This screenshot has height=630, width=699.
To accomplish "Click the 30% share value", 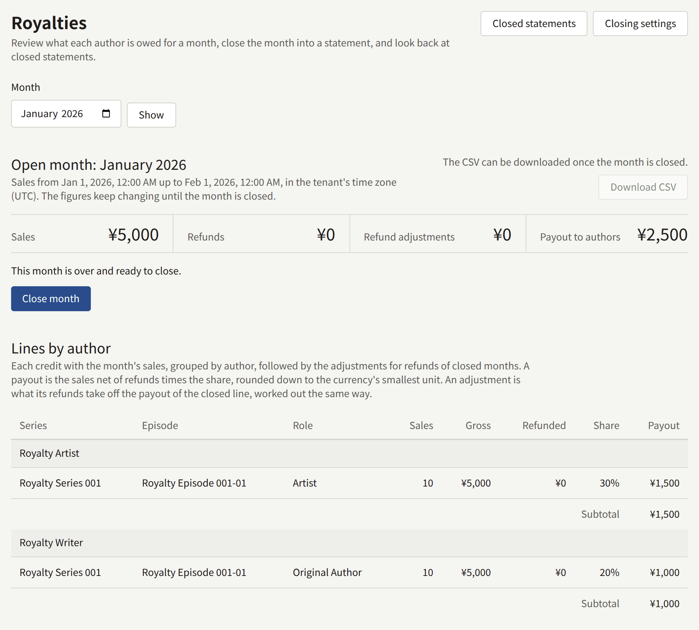I will pyautogui.click(x=610, y=483).
